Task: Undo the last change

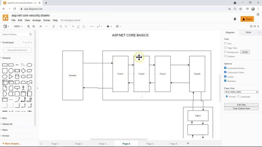Action: click(x=41, y=26)
